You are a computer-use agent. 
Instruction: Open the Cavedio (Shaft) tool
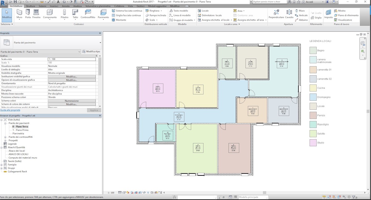pyautogui.click(x=289, y=14)
